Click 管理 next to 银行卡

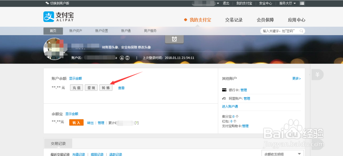point(244,90)
